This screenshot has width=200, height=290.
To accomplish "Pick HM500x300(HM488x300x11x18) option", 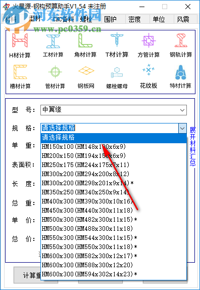I will pyautogui.click(x=114, y=228).
